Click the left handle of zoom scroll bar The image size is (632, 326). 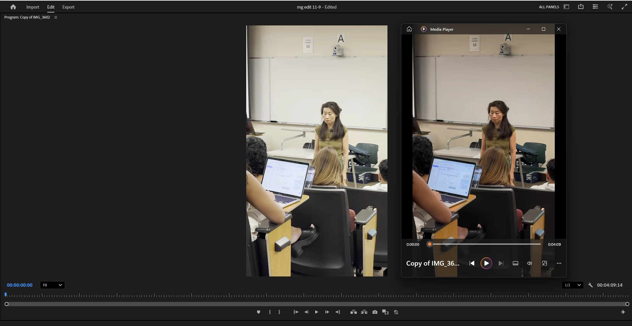[x=7, y=304]
